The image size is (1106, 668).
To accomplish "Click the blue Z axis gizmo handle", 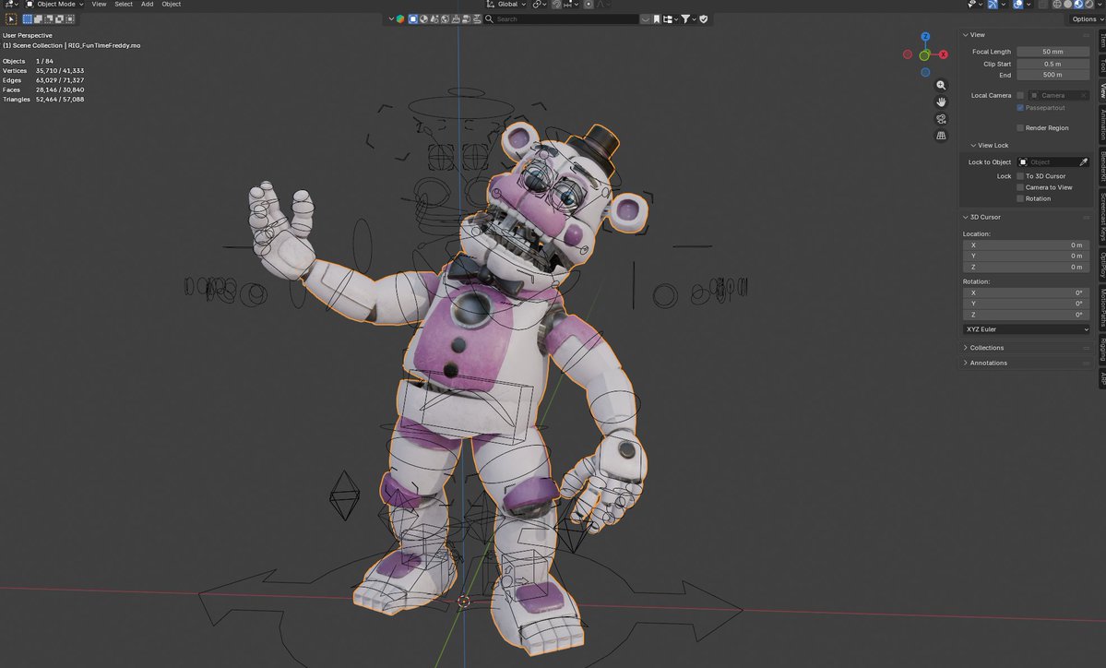I will (x=925, y=37).
